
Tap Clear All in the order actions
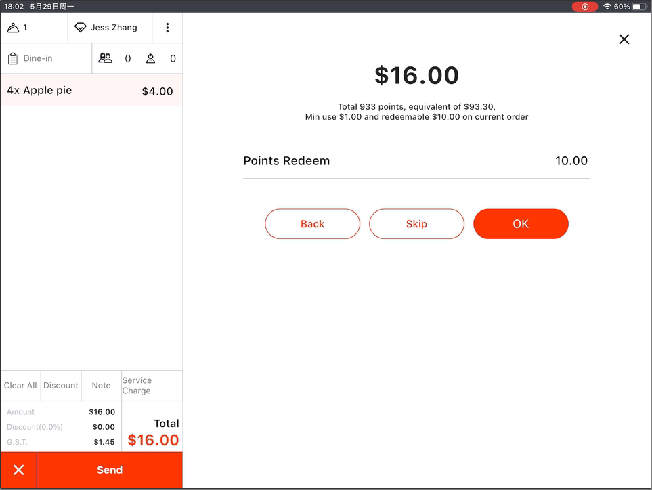20,386
